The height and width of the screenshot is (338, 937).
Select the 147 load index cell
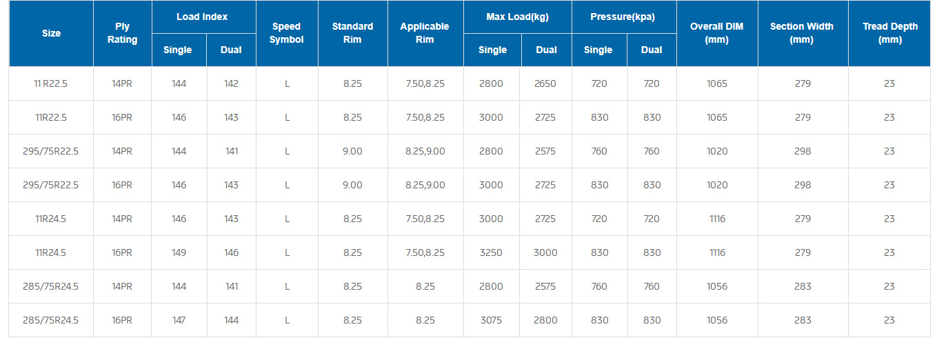click(179, 320)
